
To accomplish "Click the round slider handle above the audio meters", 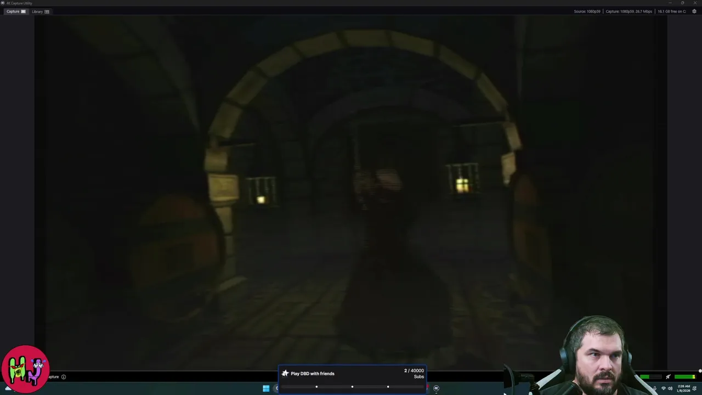I will (x=700, y=371).
